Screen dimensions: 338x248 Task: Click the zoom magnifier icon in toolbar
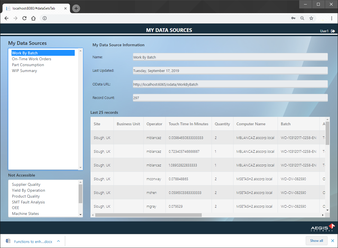click(302, 18)
